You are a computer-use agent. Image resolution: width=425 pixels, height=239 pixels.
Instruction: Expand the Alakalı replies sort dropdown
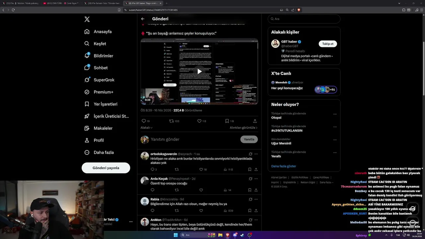tap(146, 127)
